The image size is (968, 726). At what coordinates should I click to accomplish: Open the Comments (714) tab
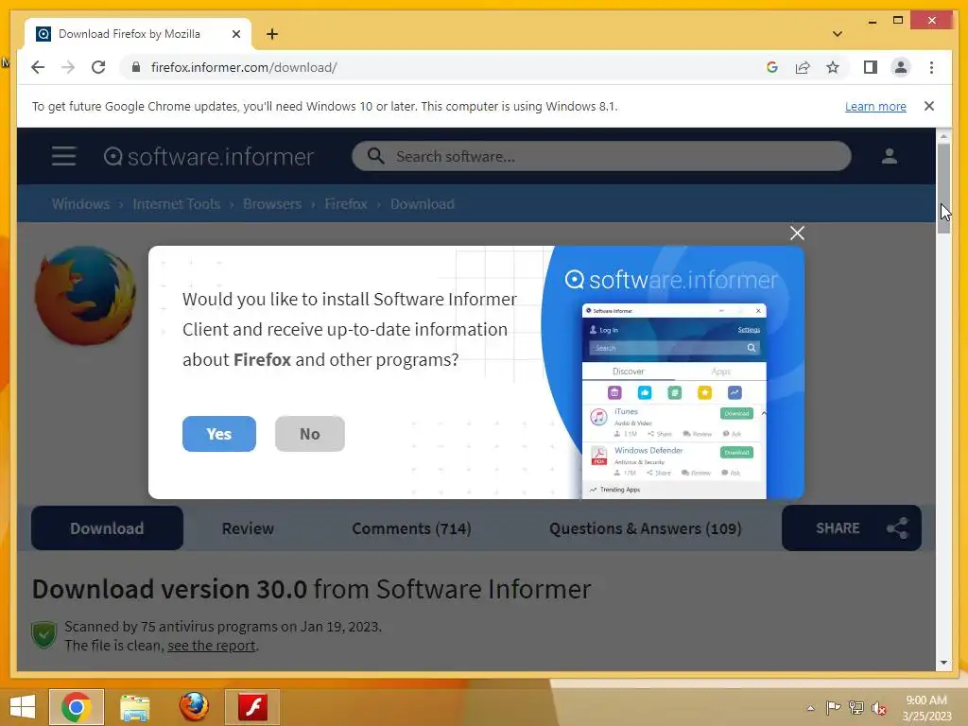click(411, 528)
